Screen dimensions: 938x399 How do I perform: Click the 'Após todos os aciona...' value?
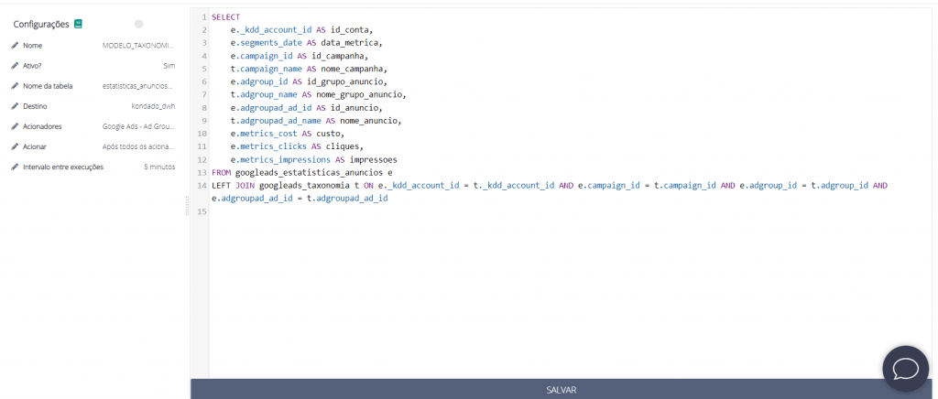click(138, 146)
